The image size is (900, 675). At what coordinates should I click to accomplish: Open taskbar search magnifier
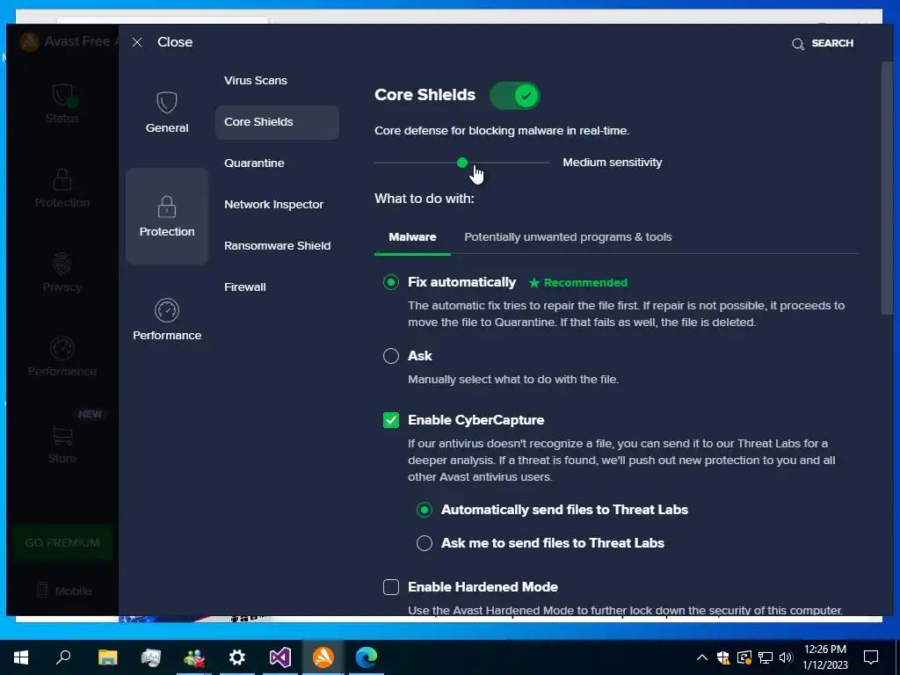63,657
